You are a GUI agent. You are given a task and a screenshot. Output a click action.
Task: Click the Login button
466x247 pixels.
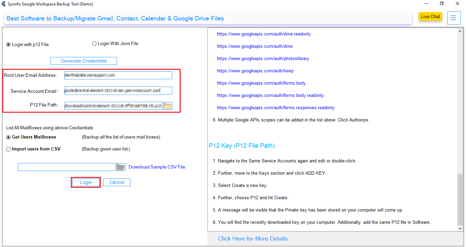pyautogui.click(x=86, y=183)
